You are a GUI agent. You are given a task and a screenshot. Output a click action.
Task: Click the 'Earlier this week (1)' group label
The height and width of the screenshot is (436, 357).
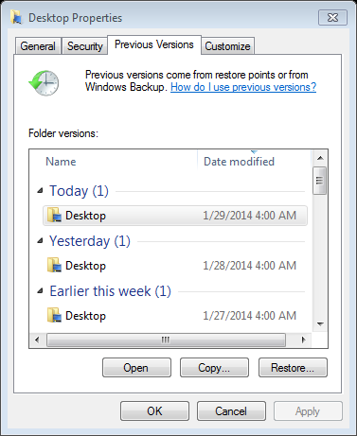click(x=110, y=291)
